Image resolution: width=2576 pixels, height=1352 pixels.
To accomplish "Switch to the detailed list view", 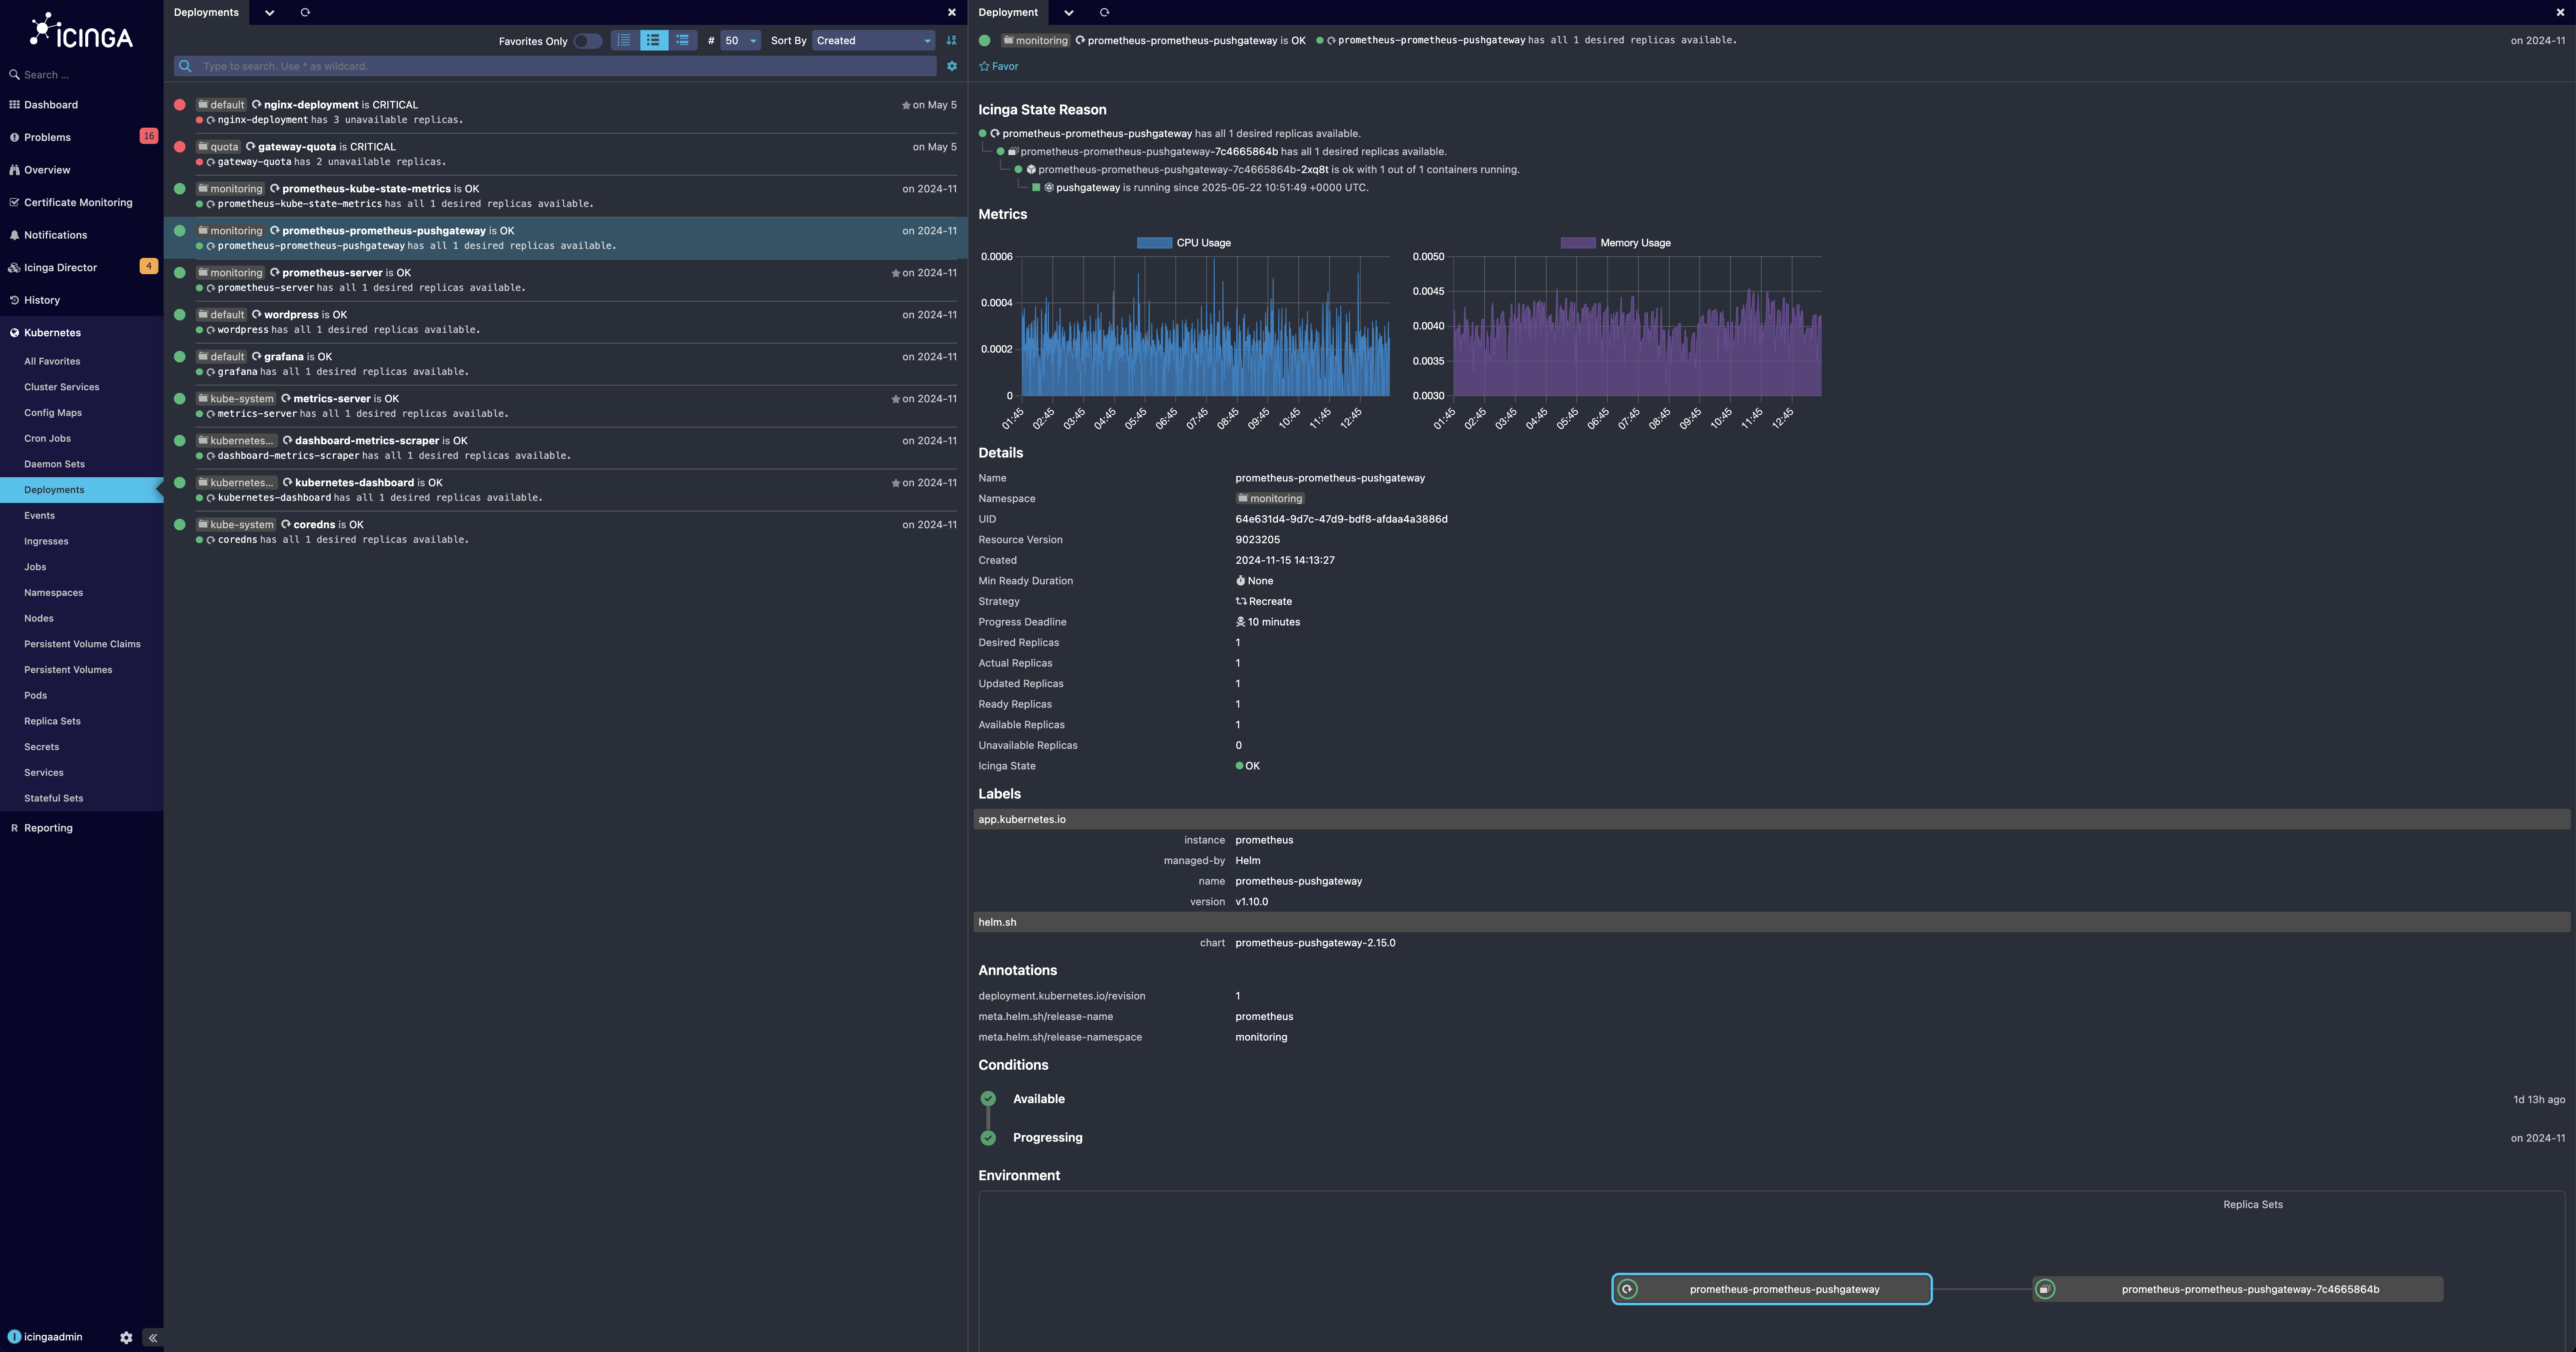I will point(682,40).
